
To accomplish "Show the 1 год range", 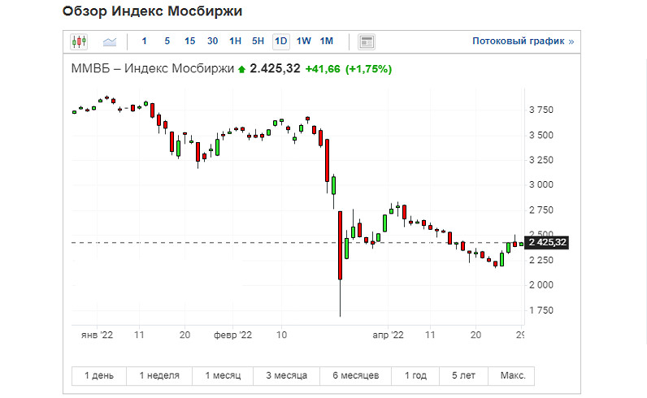I will point(415,376).
